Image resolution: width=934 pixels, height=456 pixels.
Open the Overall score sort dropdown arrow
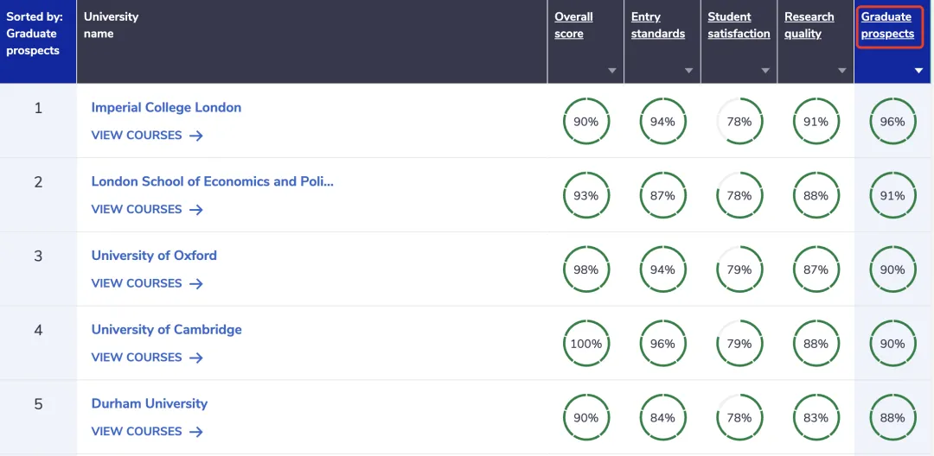(x=612, y=71)
